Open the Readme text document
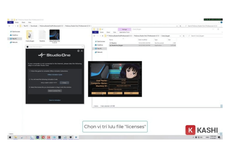Screen dimensions: 230x153 [114, 43]
